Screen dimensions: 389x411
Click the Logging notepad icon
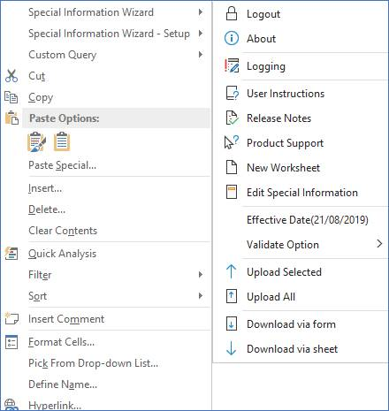[x=232, y=65]
